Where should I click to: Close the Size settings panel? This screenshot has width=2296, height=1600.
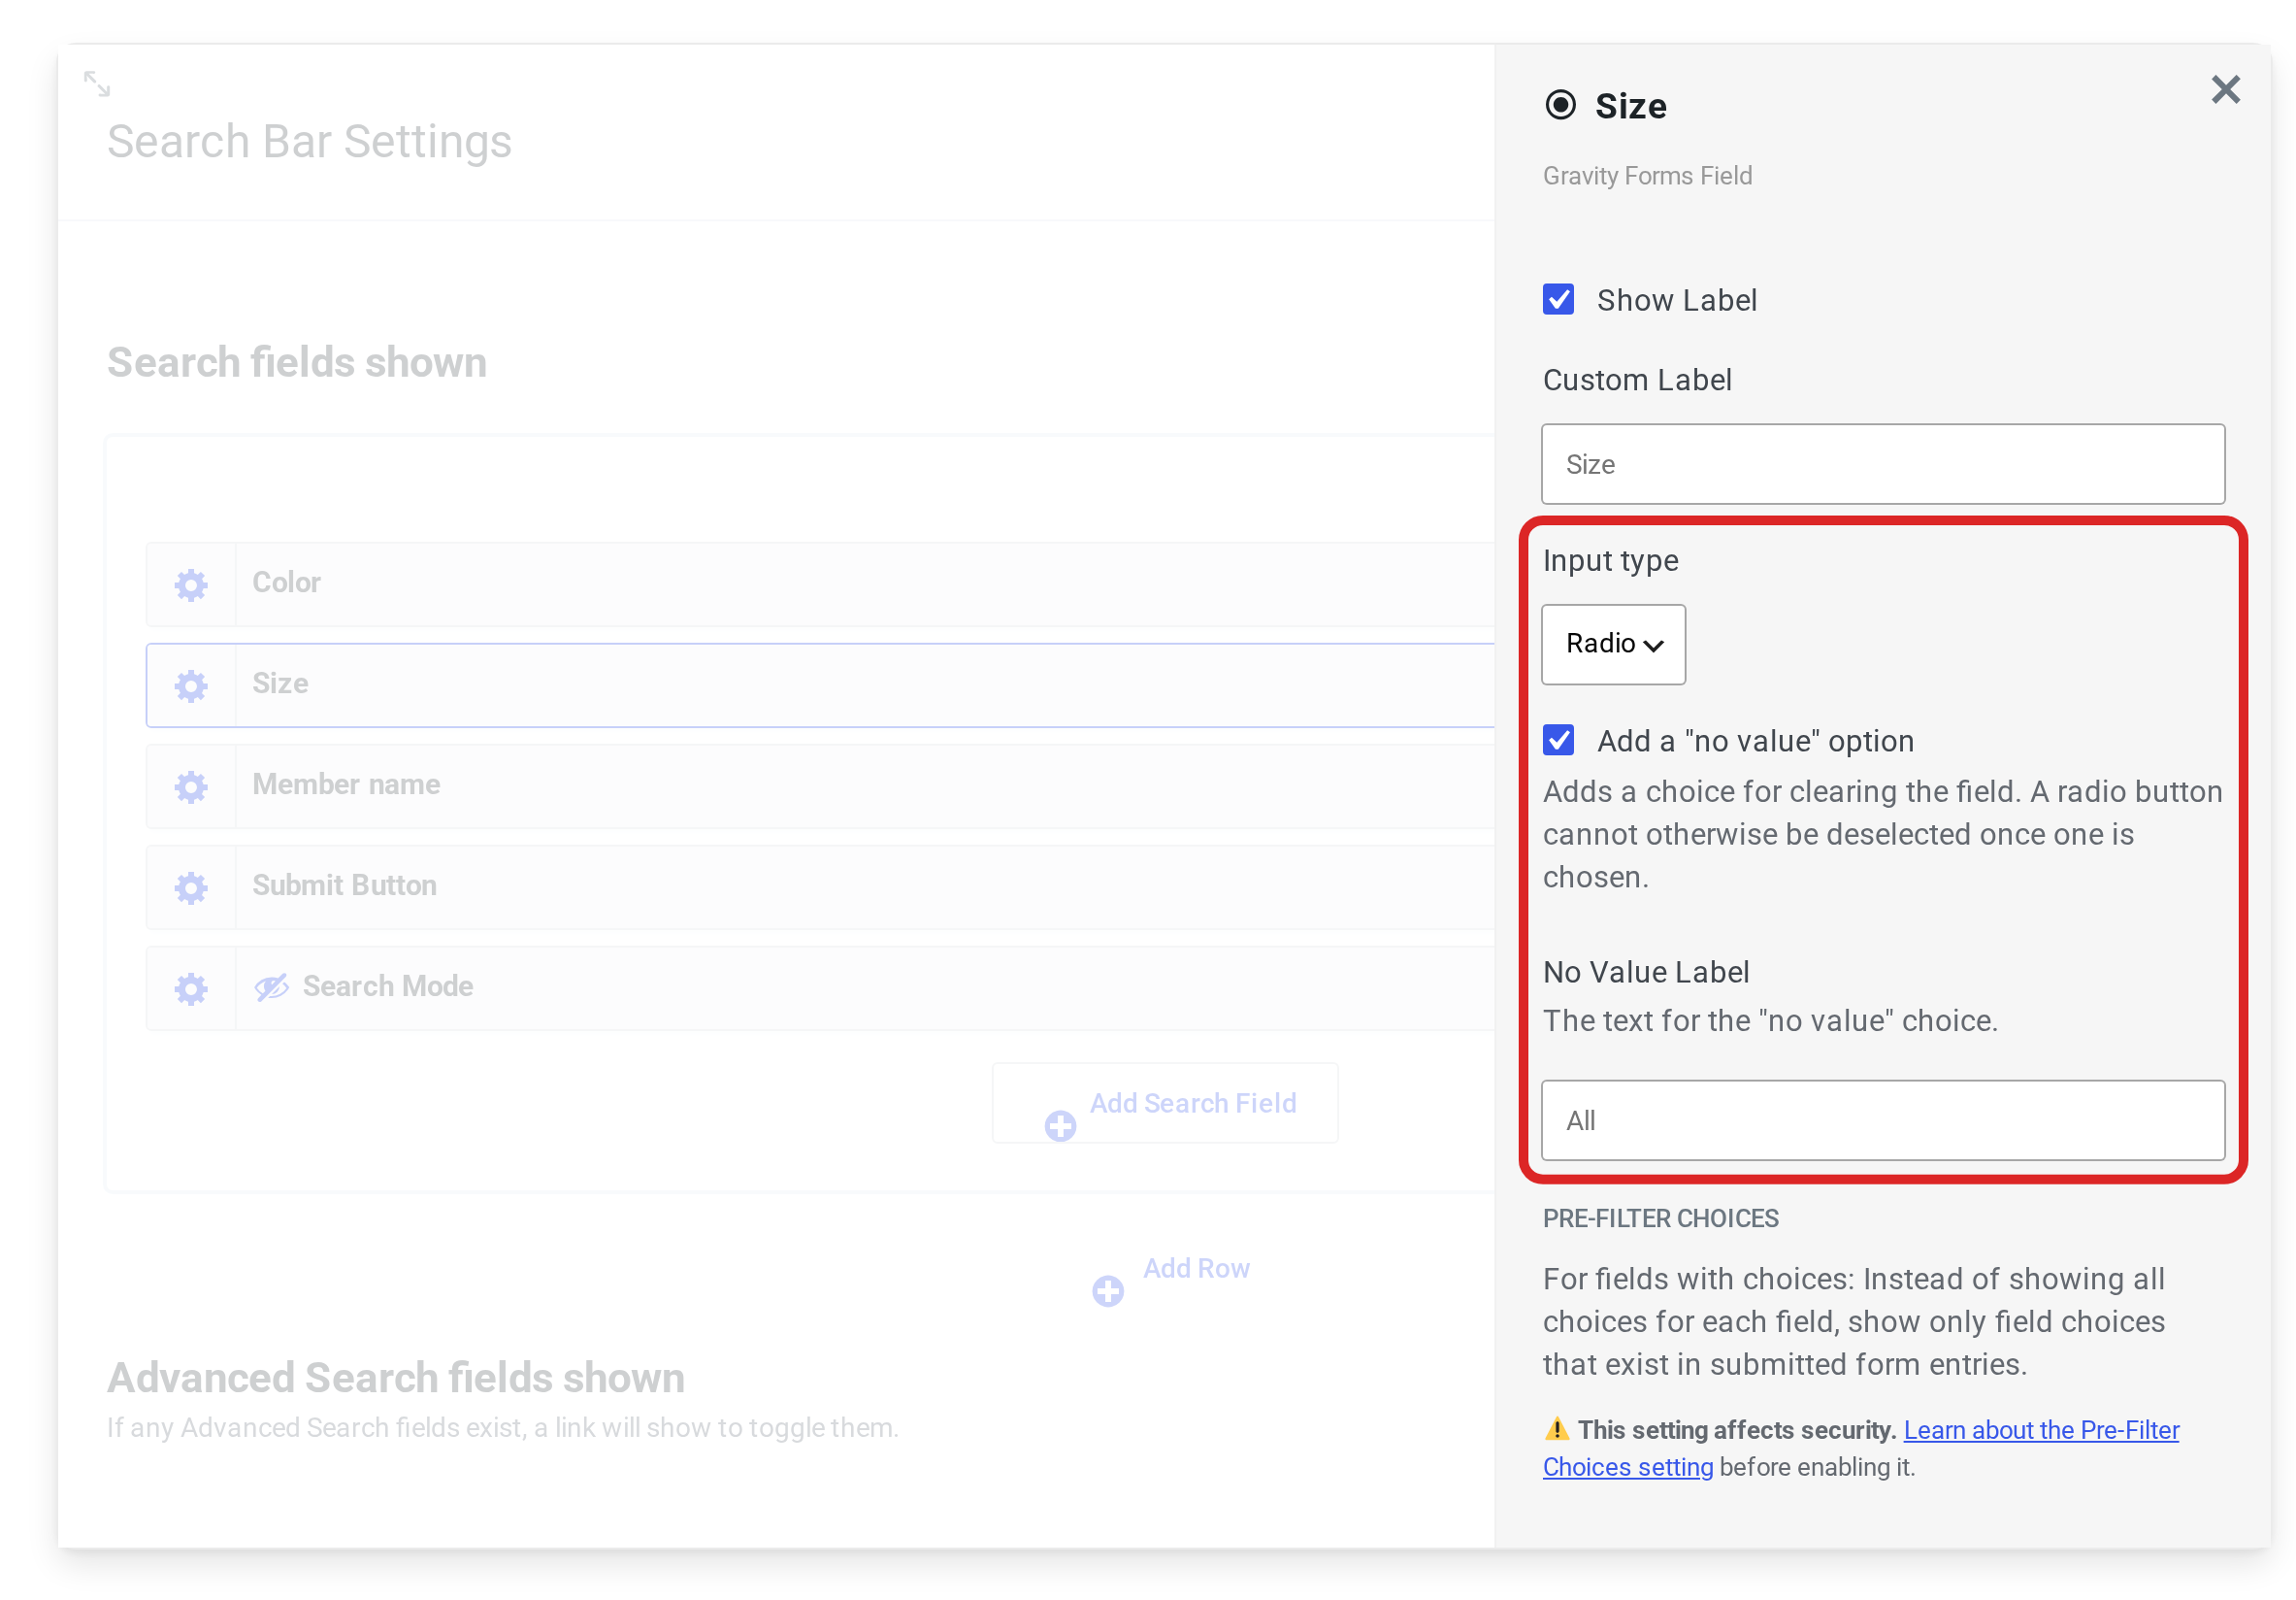click(2225, 90)
